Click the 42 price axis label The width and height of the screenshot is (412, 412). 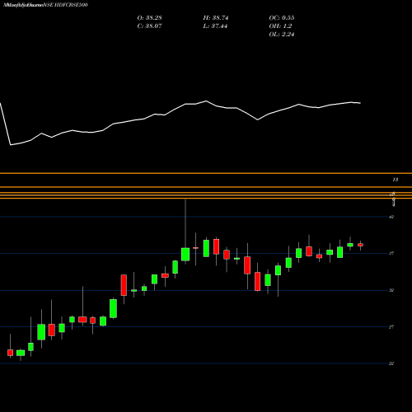tap(391, 217)
